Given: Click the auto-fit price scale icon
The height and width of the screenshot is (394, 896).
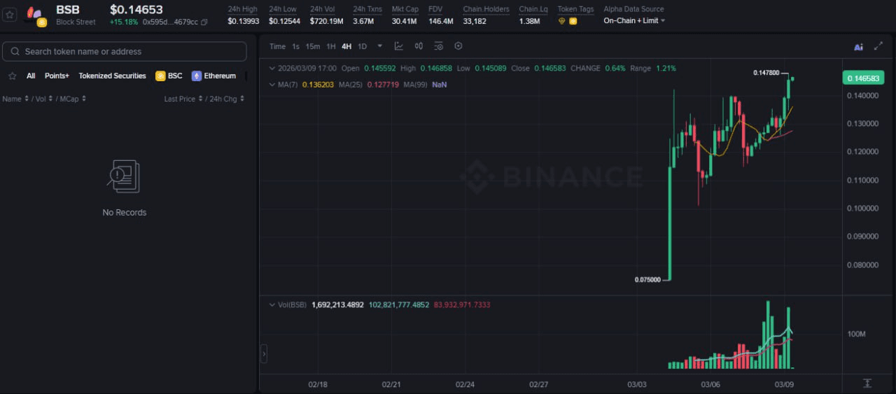Looking at the screenshot, I should point(867,383).
